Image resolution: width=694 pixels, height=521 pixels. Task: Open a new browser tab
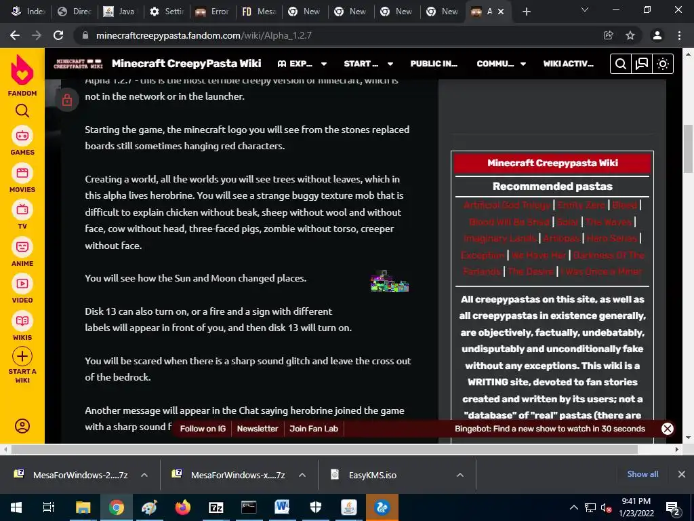(526, 12)
